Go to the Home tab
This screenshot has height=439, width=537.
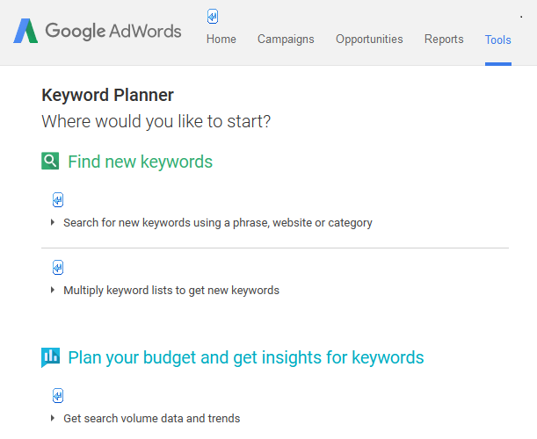click(221, 40)
